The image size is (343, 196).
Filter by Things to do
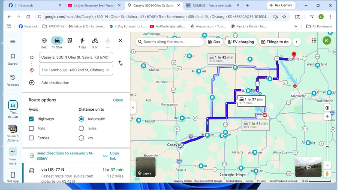point(275,42)
